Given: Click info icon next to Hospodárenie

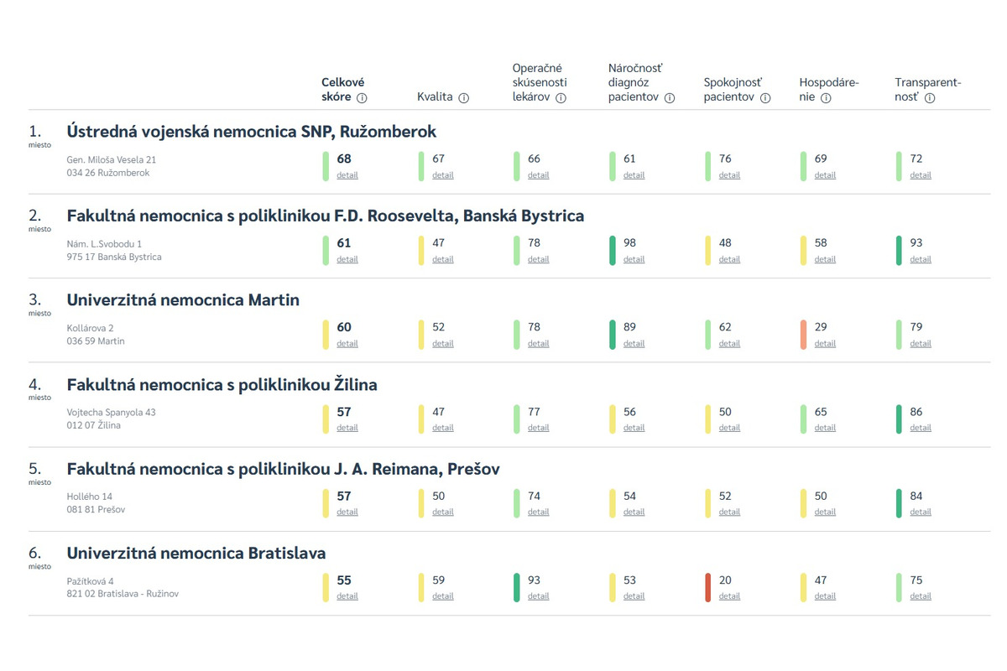Looking at the screenshot, I should (x=826, y=98).
